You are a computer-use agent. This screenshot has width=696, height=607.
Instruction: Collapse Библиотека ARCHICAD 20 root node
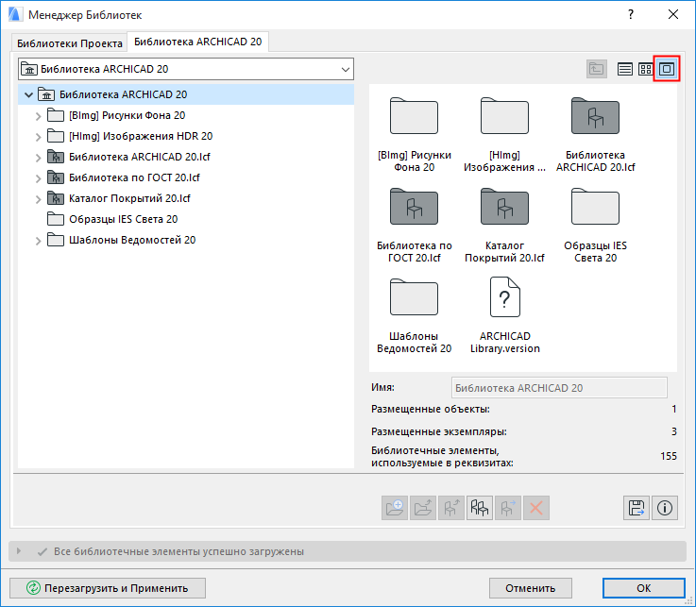tap(29, 94)
